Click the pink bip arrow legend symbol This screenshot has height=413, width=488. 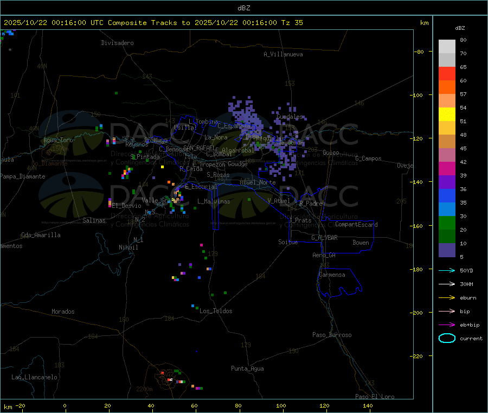447,311
